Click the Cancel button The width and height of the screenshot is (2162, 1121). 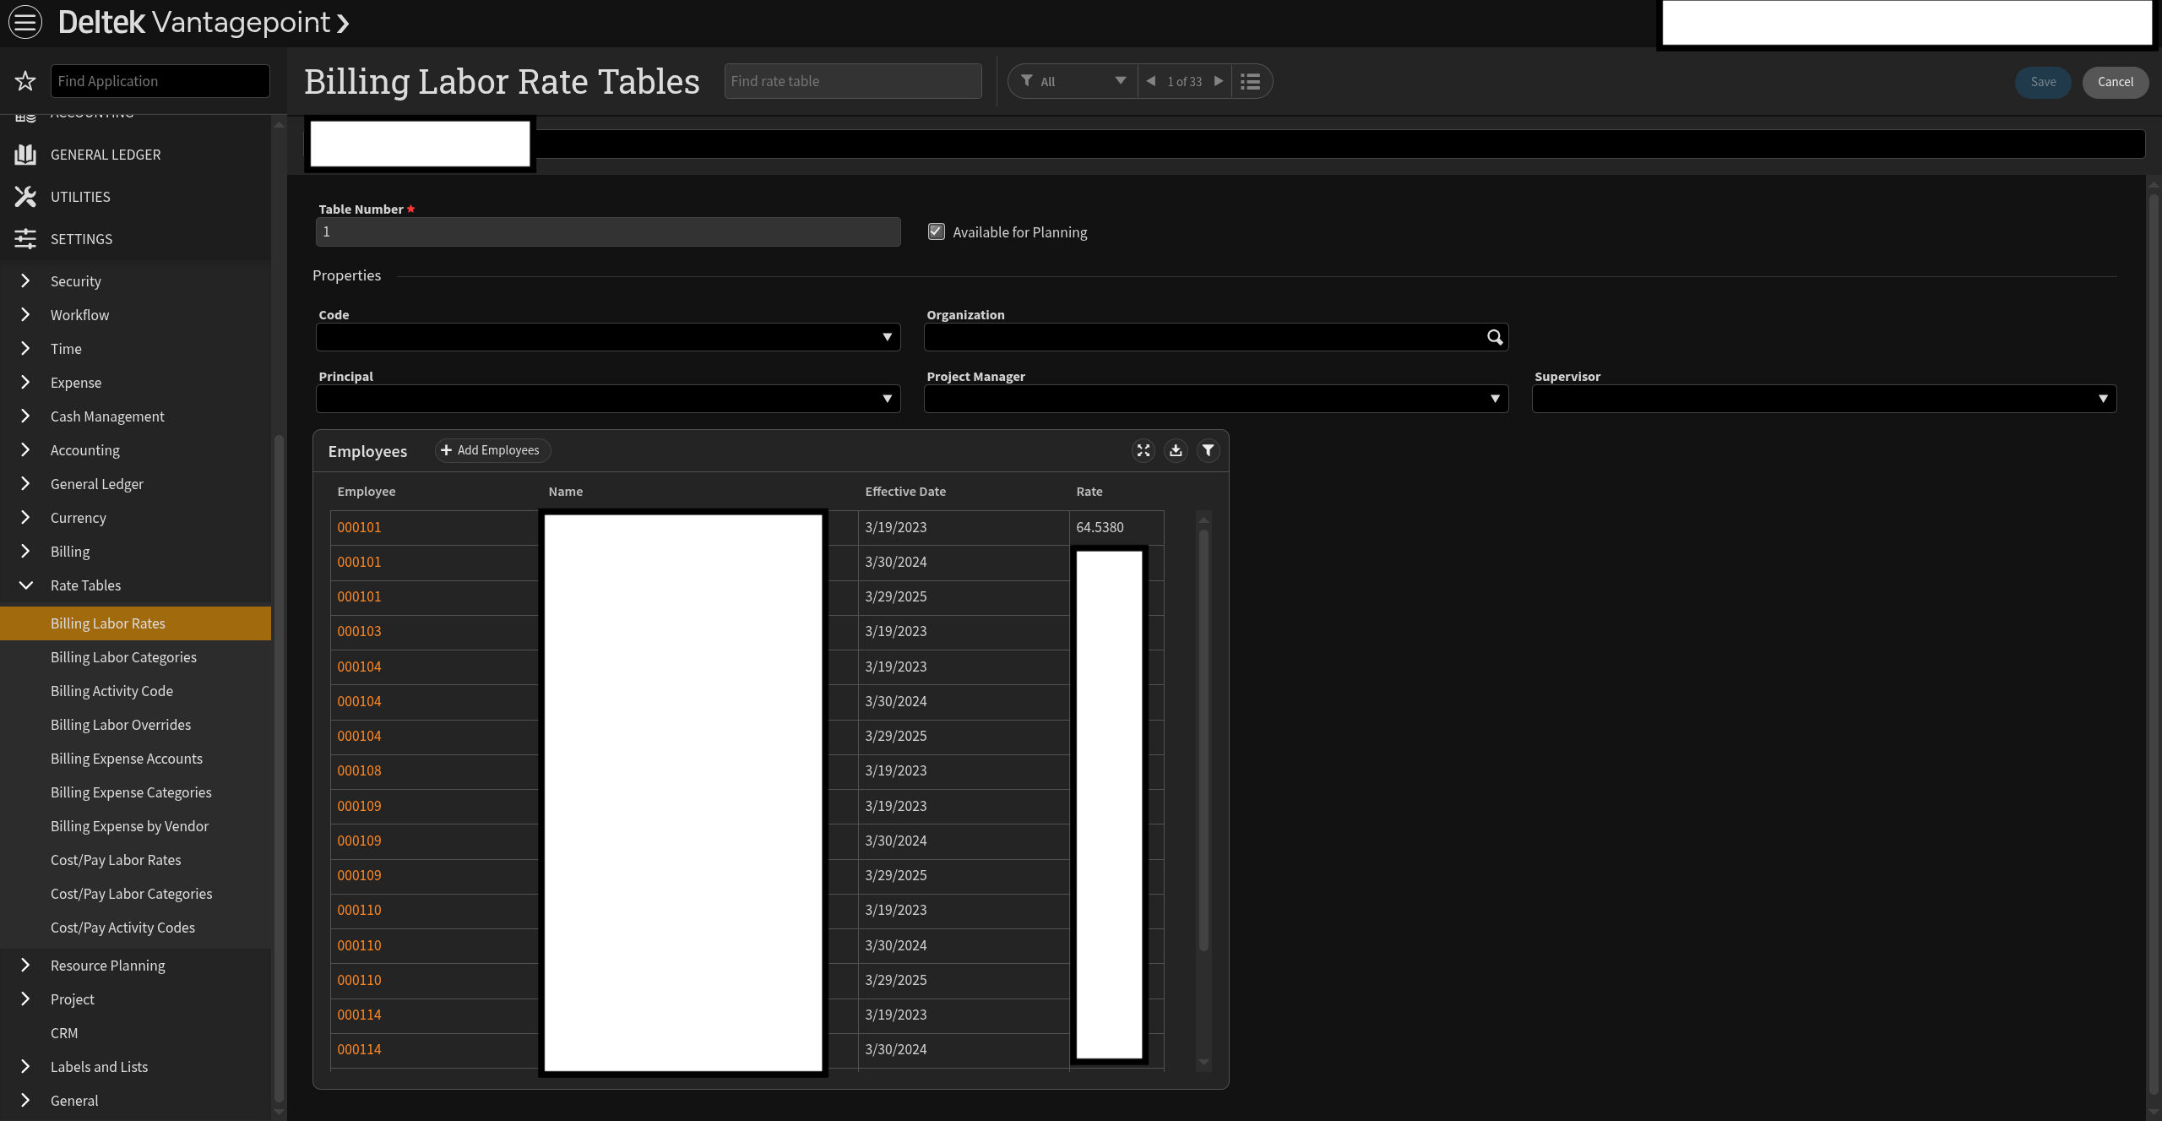2115,82
